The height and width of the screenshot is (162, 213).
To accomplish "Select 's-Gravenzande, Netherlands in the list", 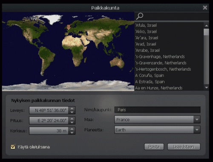I will click(169, 63).
